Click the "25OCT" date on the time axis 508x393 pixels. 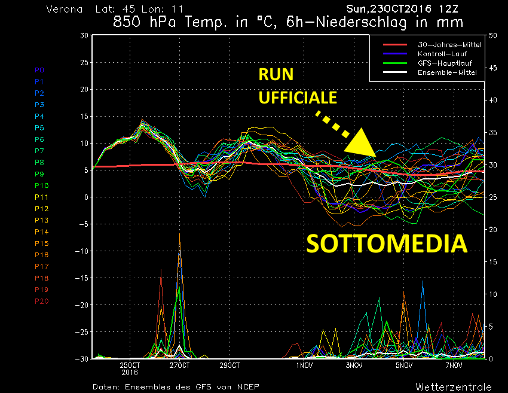pyautogui.click(x=130, y=365)
